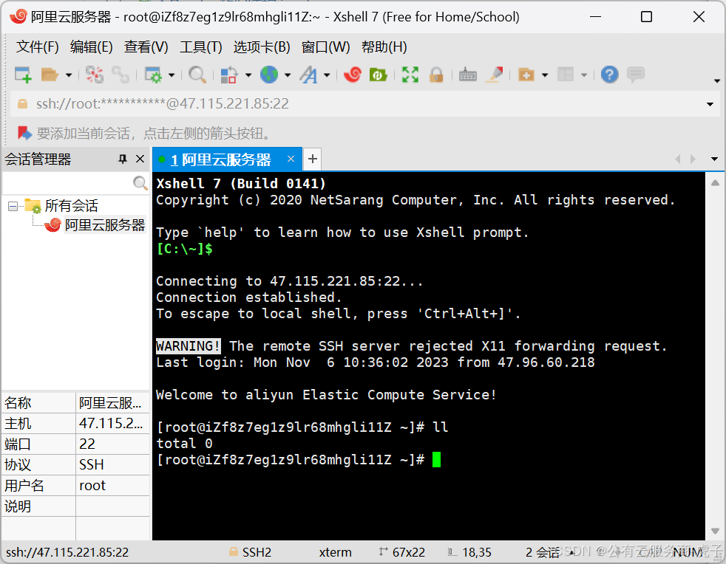The height and width of the screenshot is (564, 726).
Task: Click terminal scrollbar down arrow
Action: point(715,532)
